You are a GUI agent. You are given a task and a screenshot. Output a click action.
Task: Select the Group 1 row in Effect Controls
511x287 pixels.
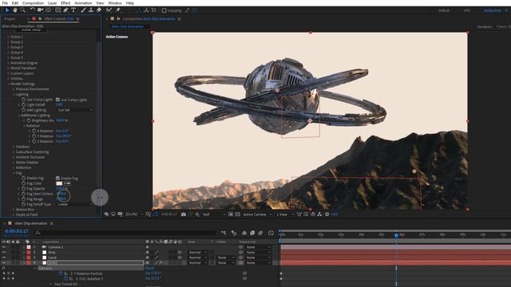point(16,37)
